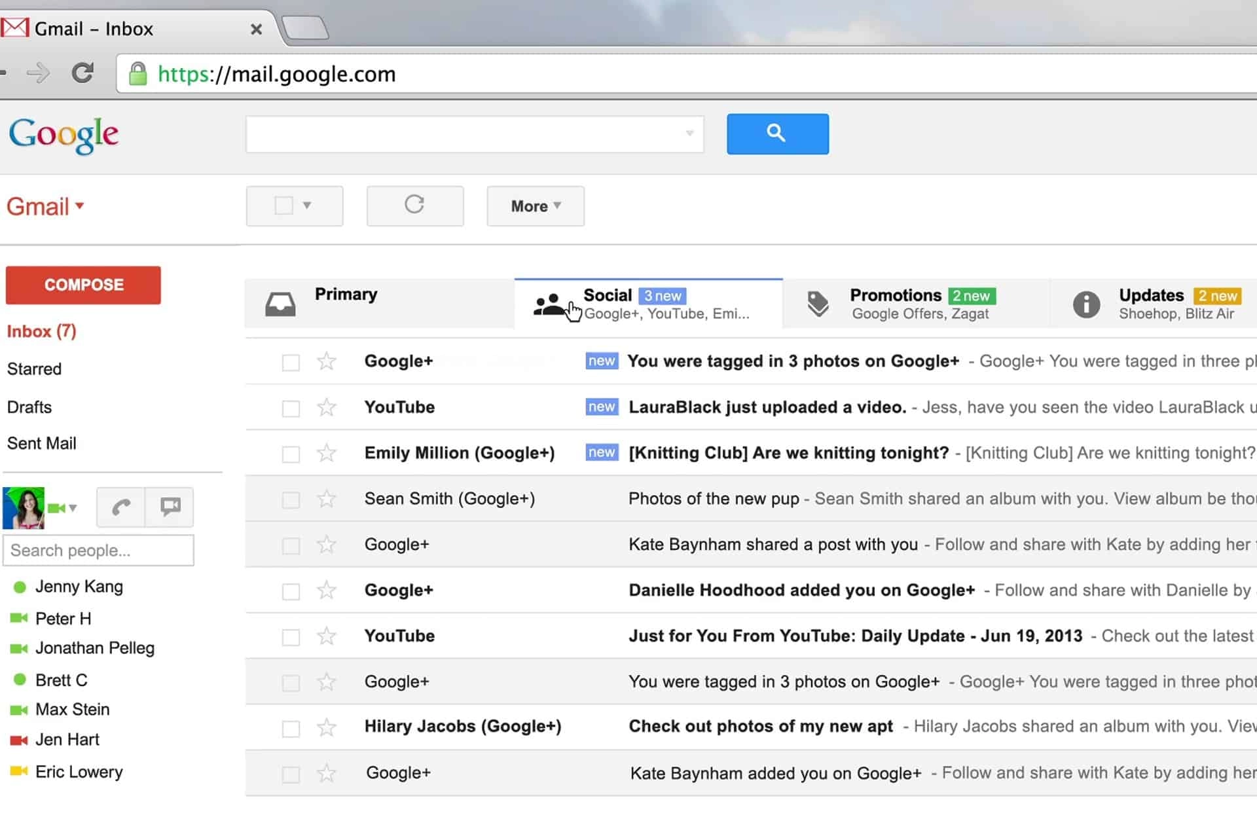The image size is (1257, 838).
Task: Open the Gmail menu dropdown
Action: pyautogui.click(x=45, y=207)
